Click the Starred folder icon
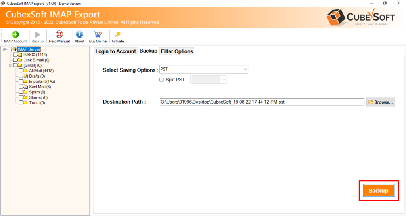 click(x=25, y=97)
